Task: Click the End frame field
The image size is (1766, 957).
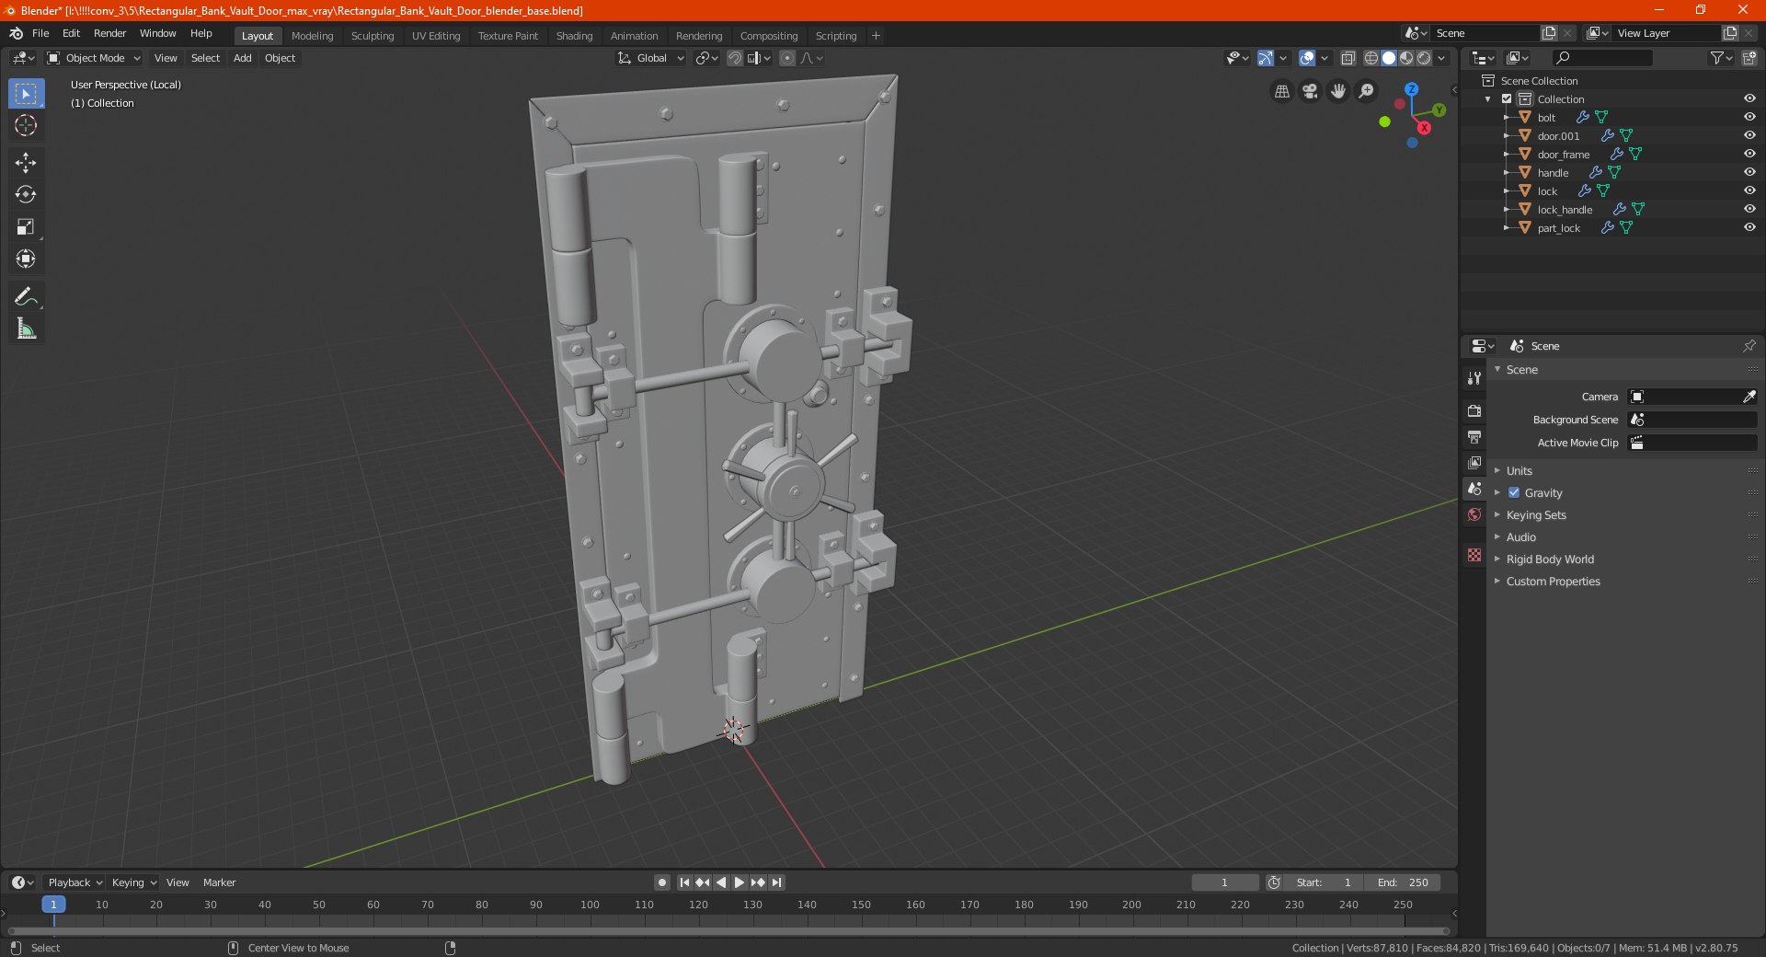Action: tap(1402, 882)
